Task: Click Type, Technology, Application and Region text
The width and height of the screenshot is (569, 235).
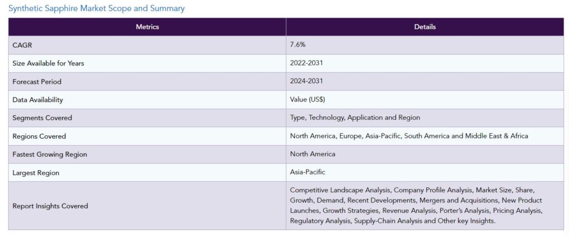Action: (355, 117)
